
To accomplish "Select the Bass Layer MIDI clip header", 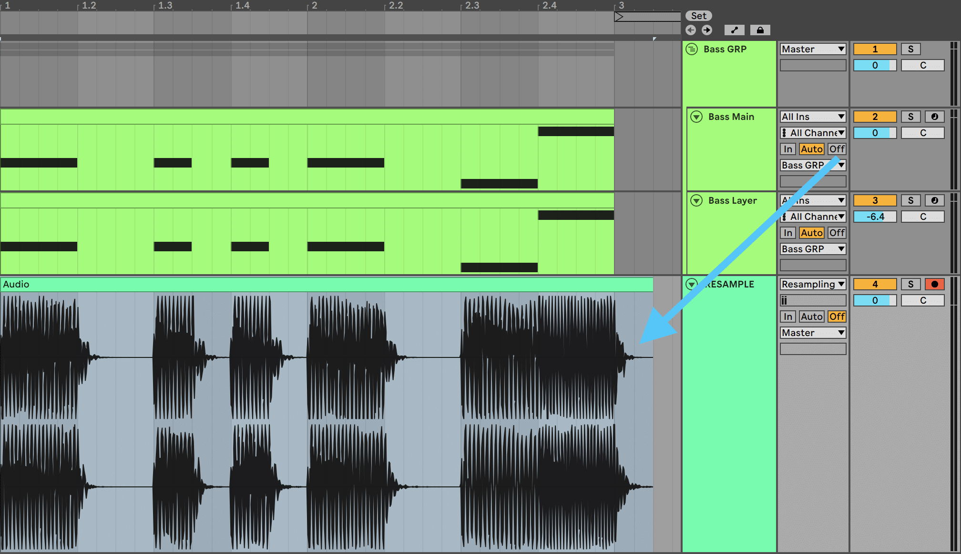I will click(x=307, y=201).
